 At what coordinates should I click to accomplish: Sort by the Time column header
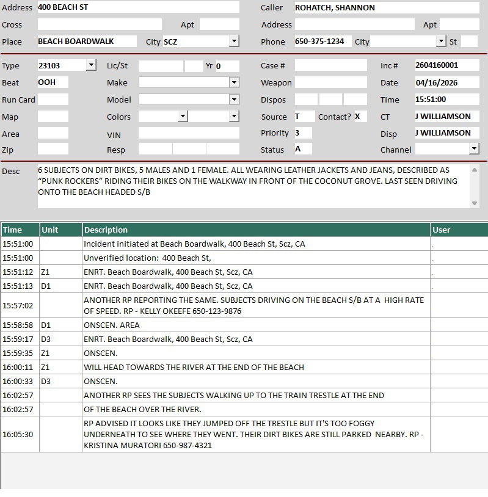pyautogui.click(x=20, y=230)
